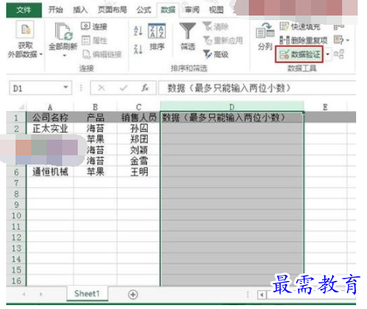367x309 pixels.
Task: Select row 1 header
Action: [16, 118]
